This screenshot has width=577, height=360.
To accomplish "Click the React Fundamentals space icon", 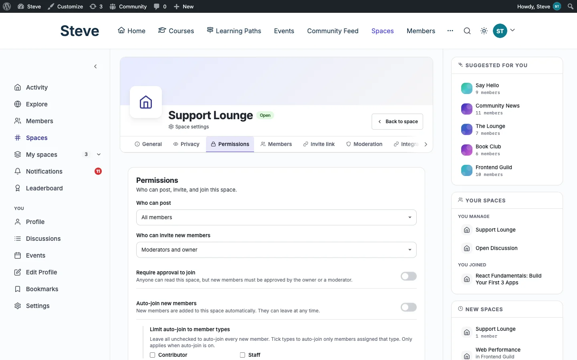I will click(467, 279).
